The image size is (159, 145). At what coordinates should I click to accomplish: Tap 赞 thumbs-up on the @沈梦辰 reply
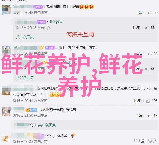[x=150, y=28]
